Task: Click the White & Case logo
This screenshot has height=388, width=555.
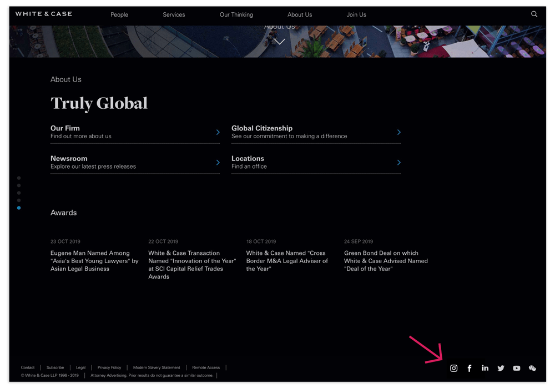Action: 43,14
